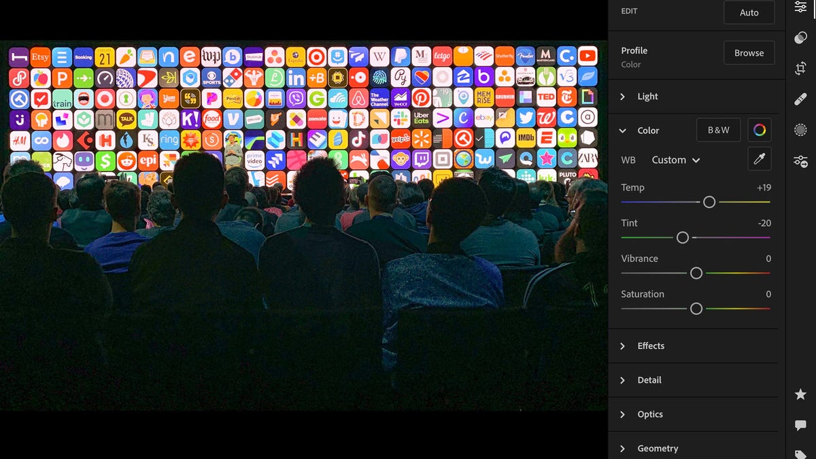816x459 pixels.
Task: Toggle black and white with B&W button
Action: point(718,130)
